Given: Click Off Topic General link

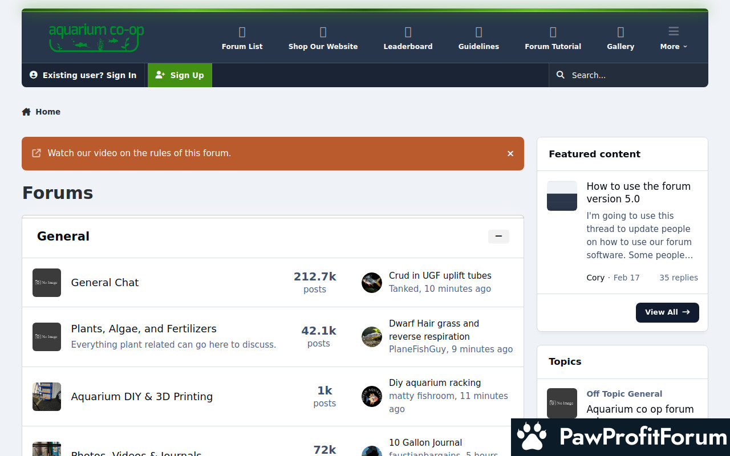Looking at the screenshot, I should coord(624,394).
